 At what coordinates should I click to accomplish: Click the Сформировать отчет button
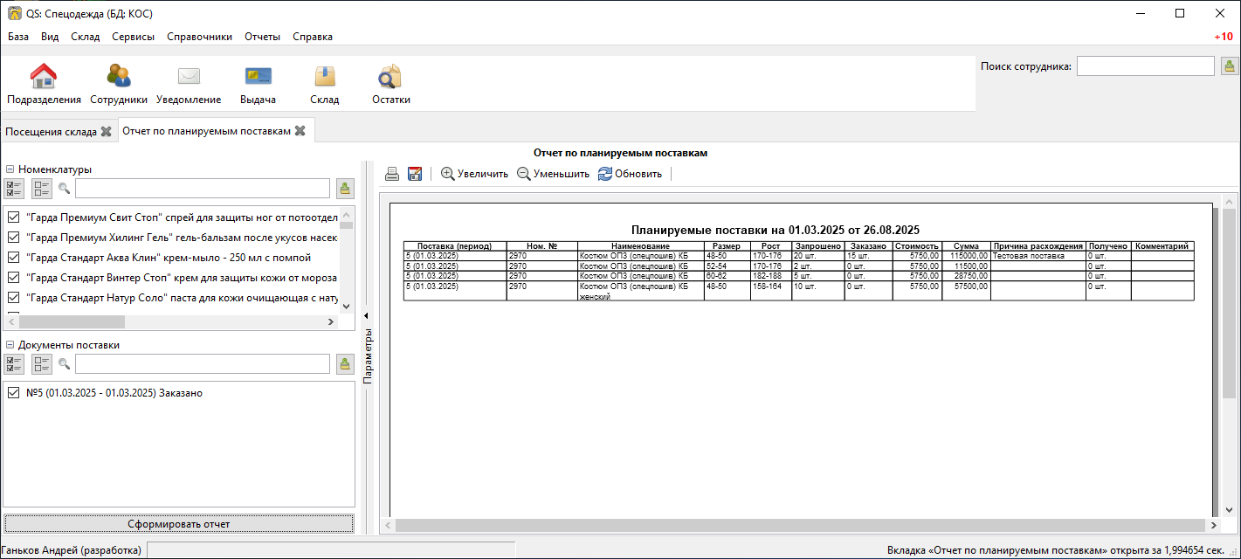(179, 524)
